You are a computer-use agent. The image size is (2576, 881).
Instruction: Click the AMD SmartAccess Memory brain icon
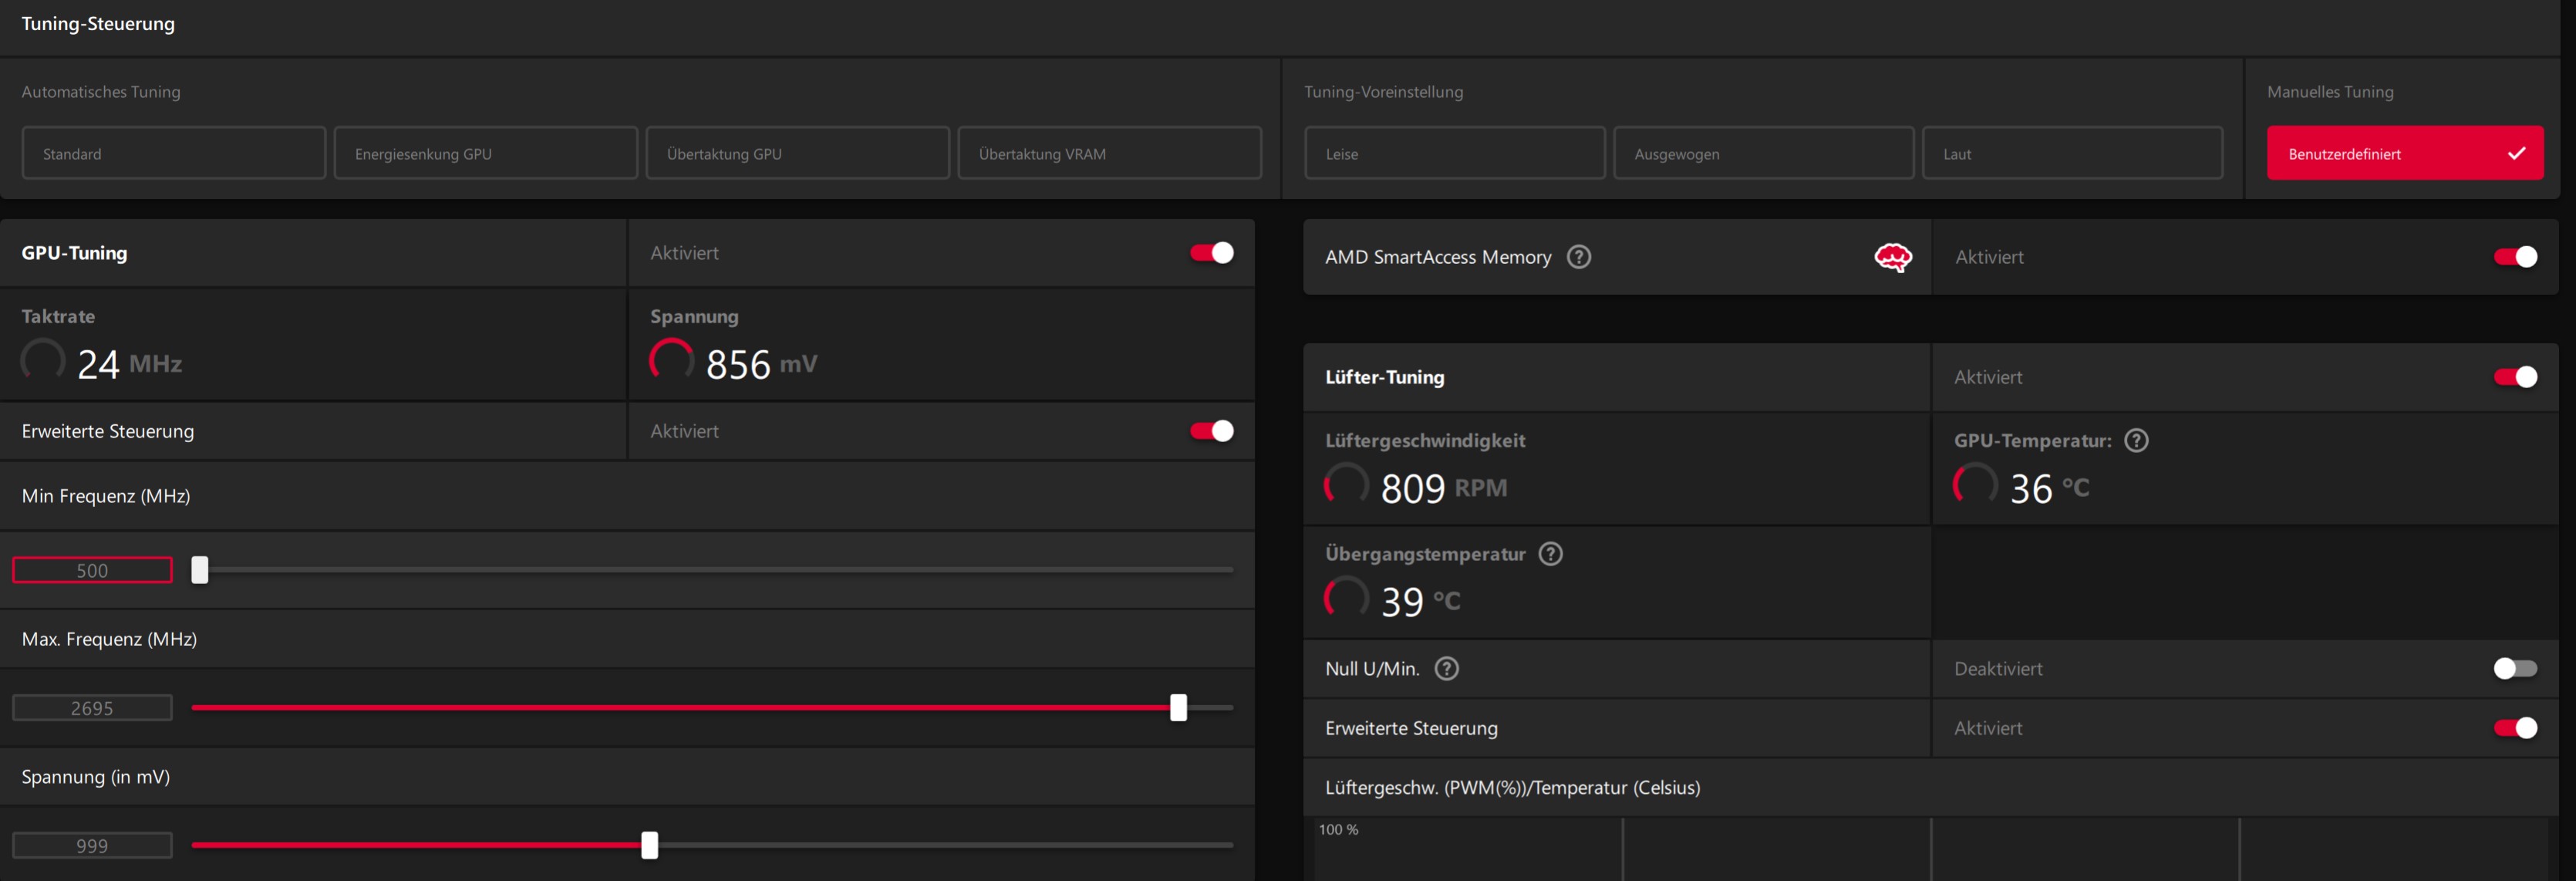click(1892, 257)
